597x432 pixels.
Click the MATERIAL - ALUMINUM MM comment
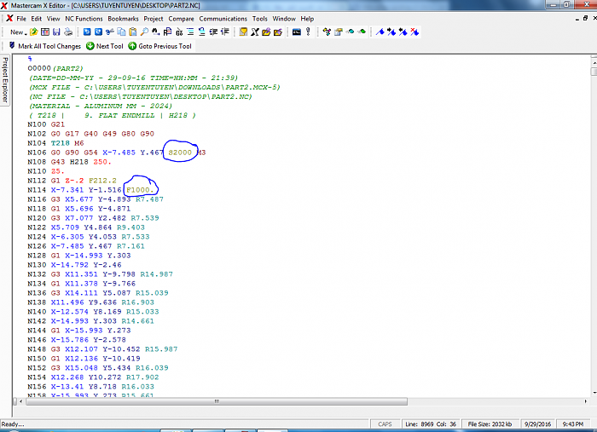tap(101, 106)
